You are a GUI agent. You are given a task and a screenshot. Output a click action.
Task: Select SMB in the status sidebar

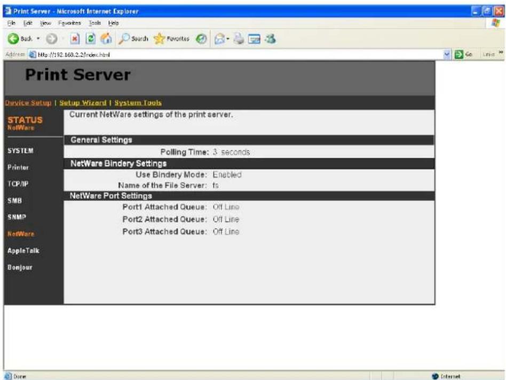[x=14, y=201]
